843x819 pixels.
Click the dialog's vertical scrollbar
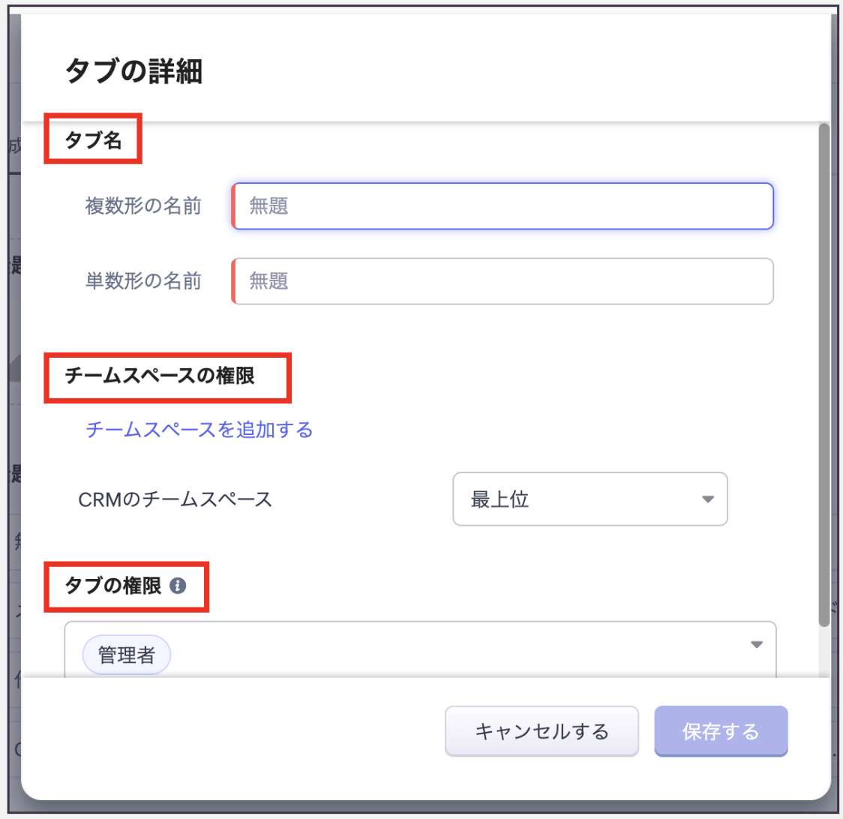(x=824, y=375)
